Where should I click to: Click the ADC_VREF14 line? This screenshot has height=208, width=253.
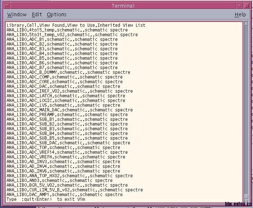67,152
